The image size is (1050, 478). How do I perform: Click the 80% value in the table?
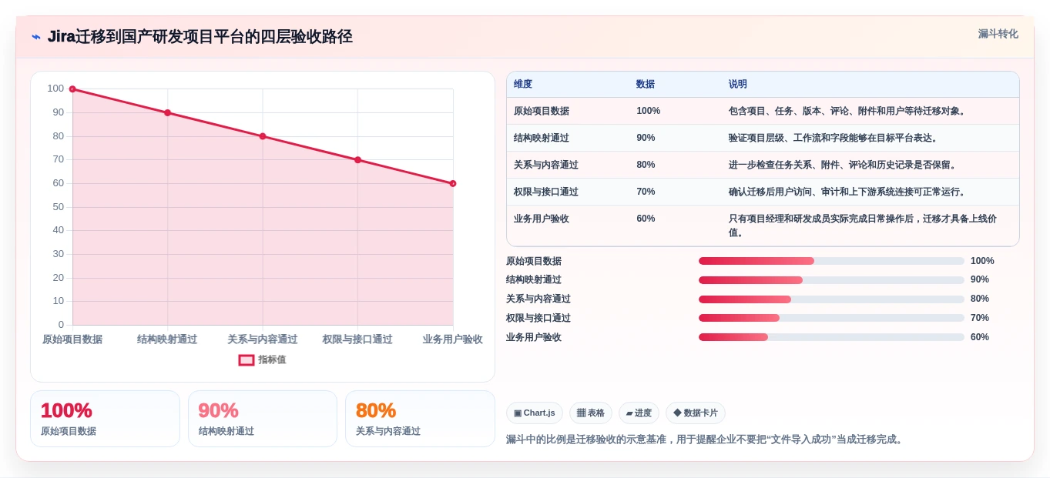[646, 165]
